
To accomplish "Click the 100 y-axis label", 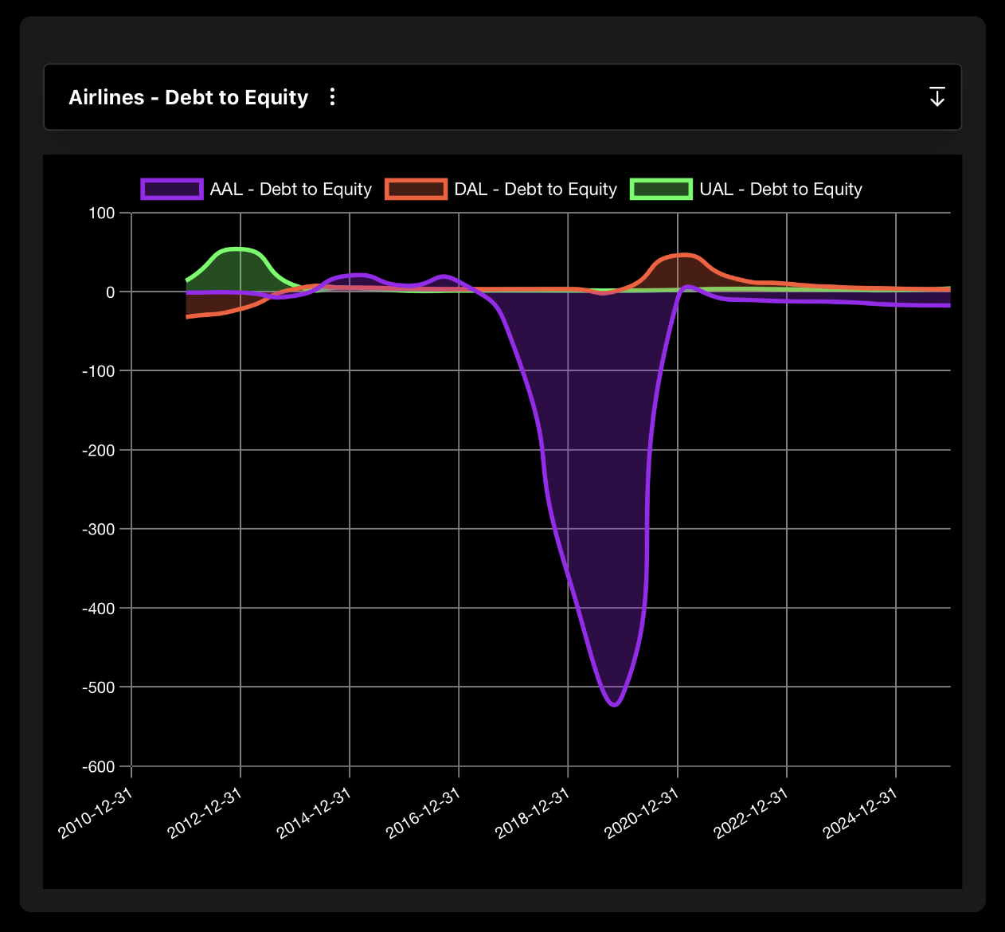I will 102,213.
